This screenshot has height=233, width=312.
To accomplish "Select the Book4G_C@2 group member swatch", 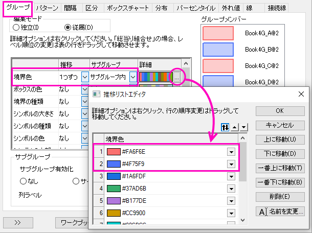I will pyautogui.click(x=218, y=66).
